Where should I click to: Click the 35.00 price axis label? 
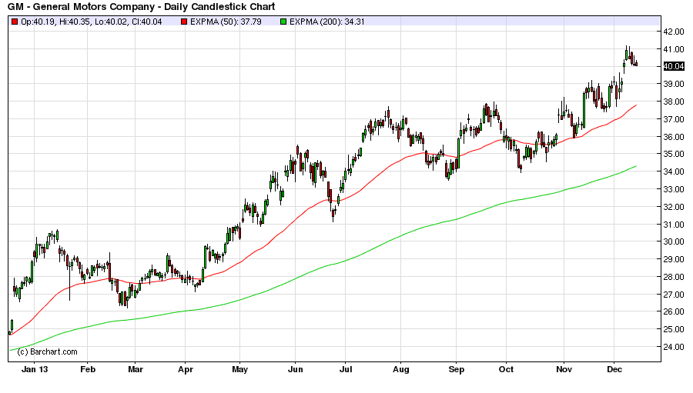tap(674, 154)
